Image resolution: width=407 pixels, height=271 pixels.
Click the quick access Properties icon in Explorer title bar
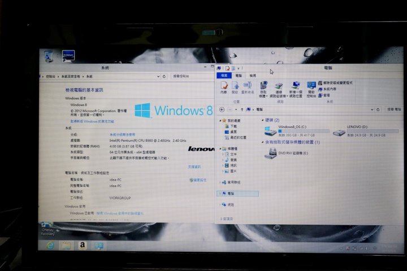227,68
